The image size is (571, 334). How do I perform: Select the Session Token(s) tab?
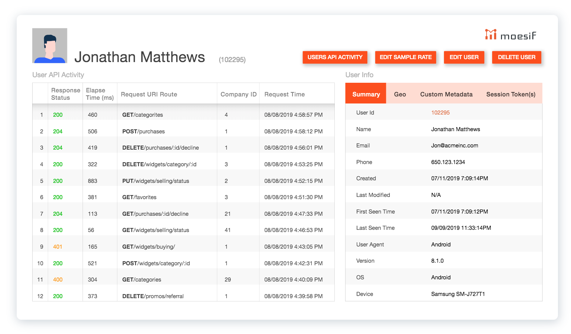[511, 94]
